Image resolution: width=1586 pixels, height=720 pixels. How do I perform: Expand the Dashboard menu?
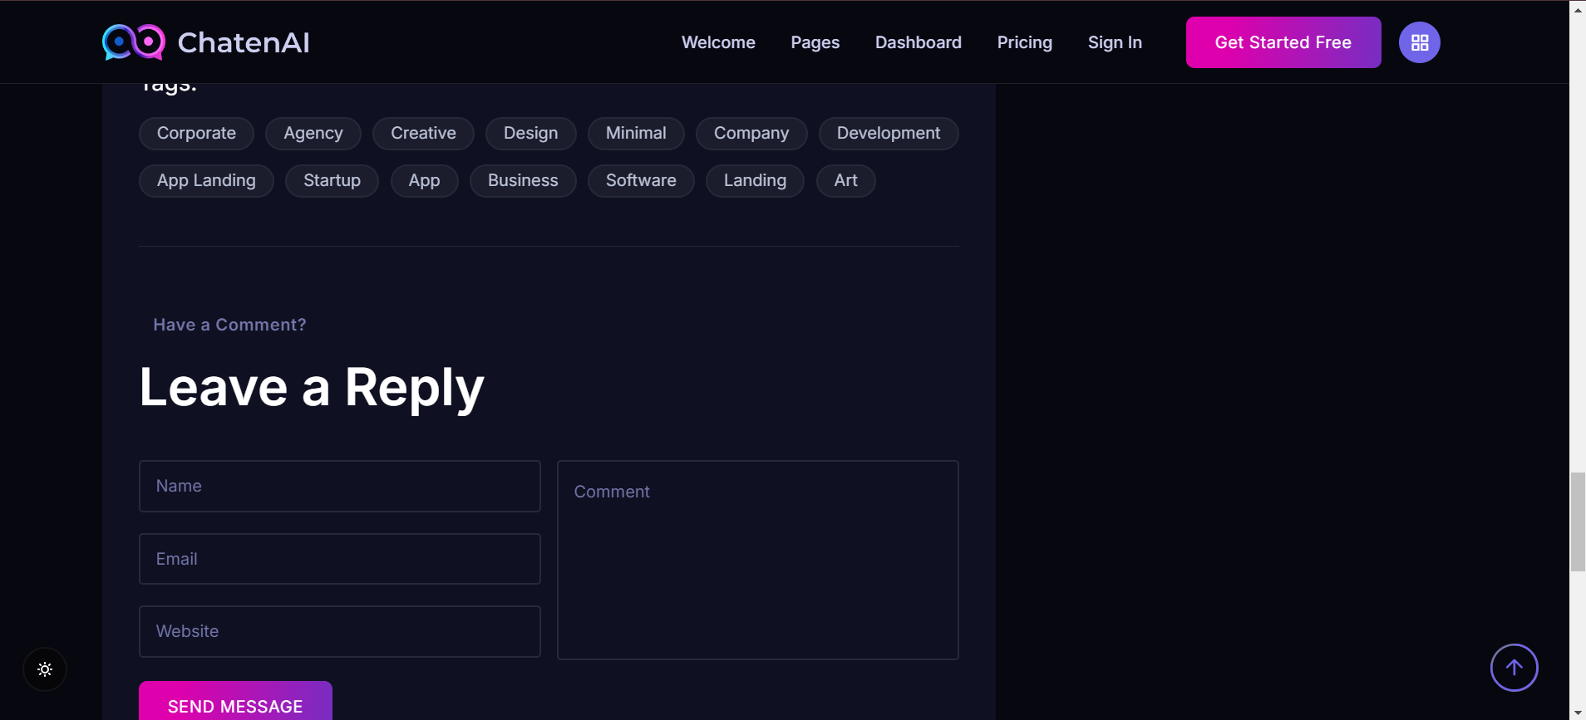[x=918, y=42]
